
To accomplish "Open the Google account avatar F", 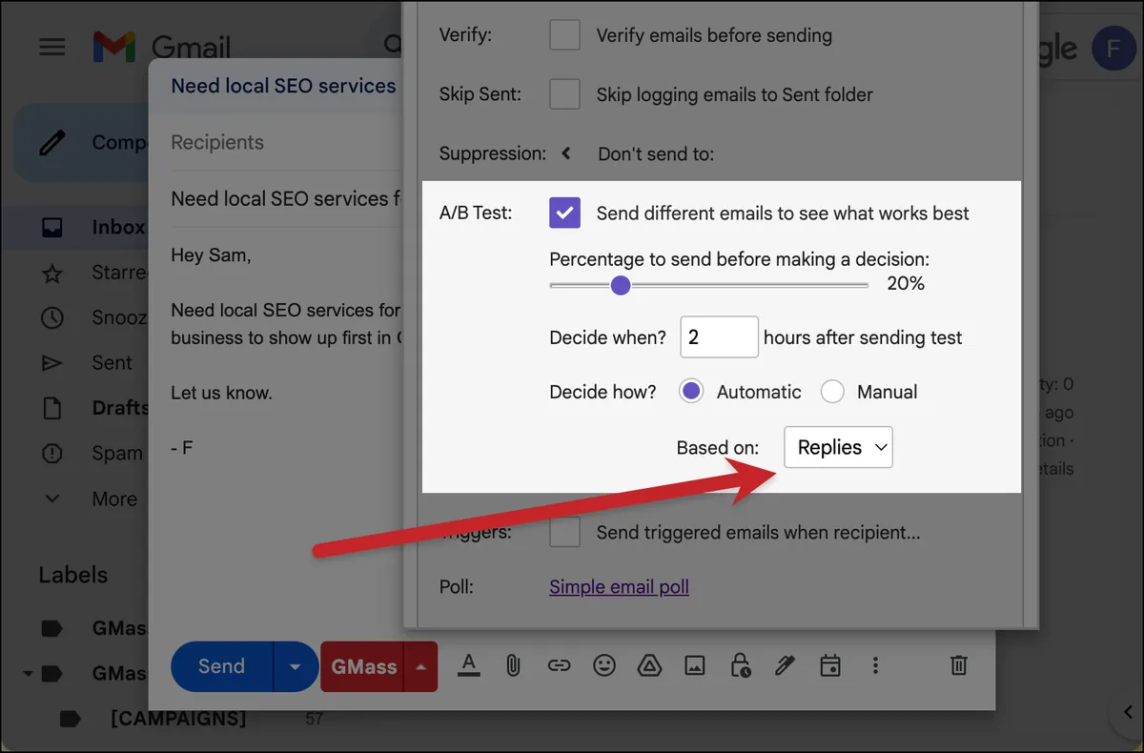I will pos(1115,48).
